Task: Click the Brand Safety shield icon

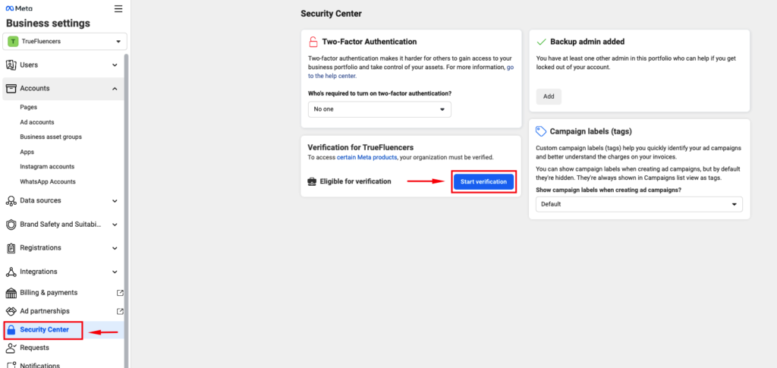Action: point(11,225)
